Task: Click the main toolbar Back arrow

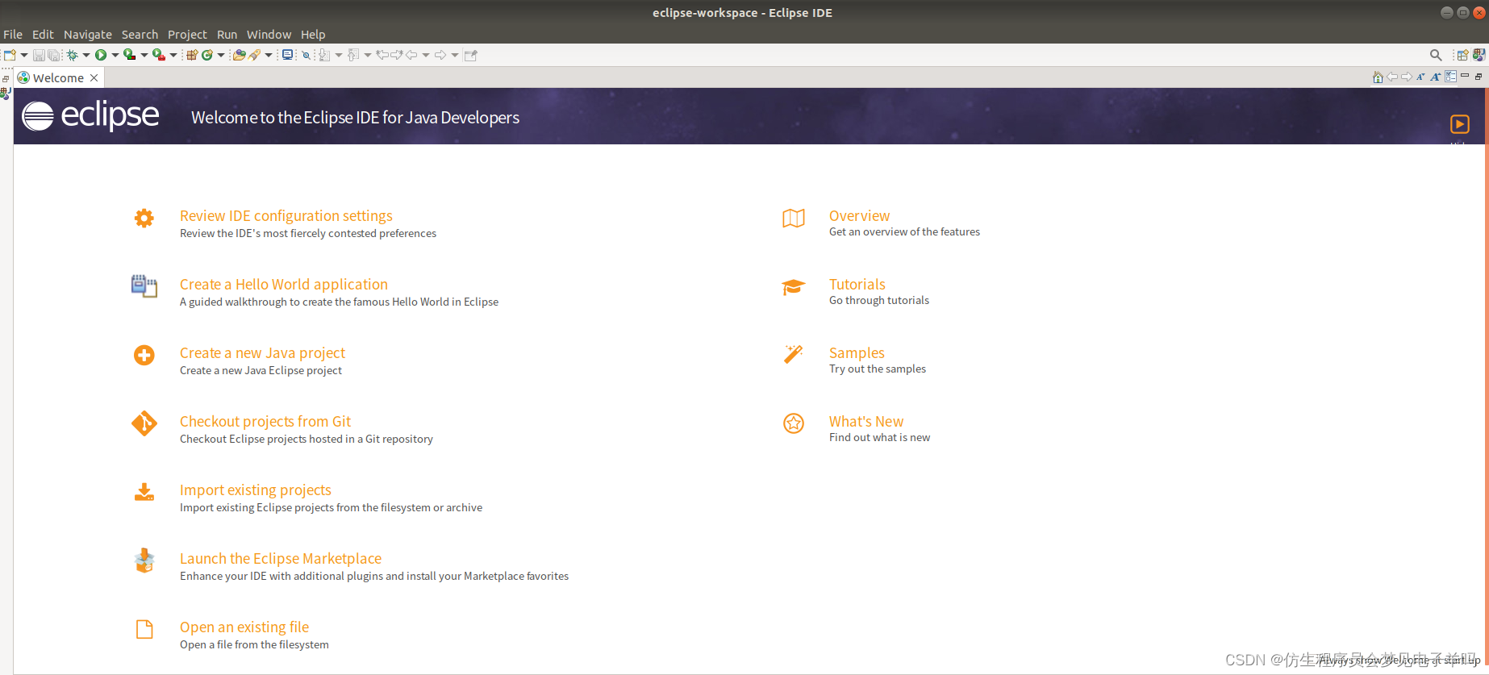Action: 411,55
